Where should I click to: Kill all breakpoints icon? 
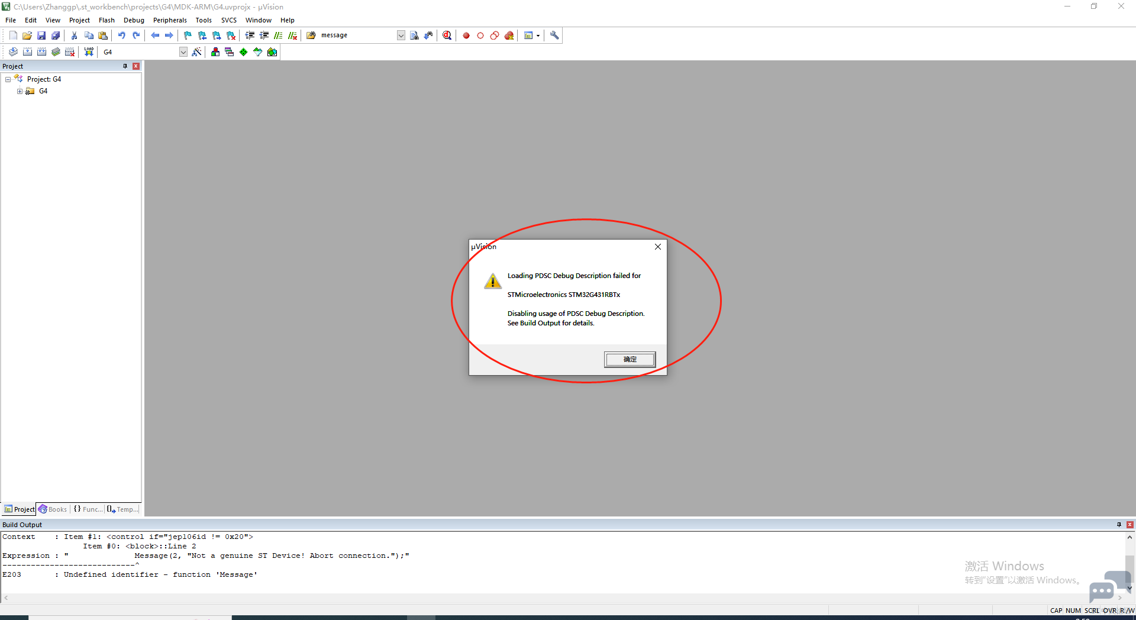pyautogui.click(x=509, y=35)
